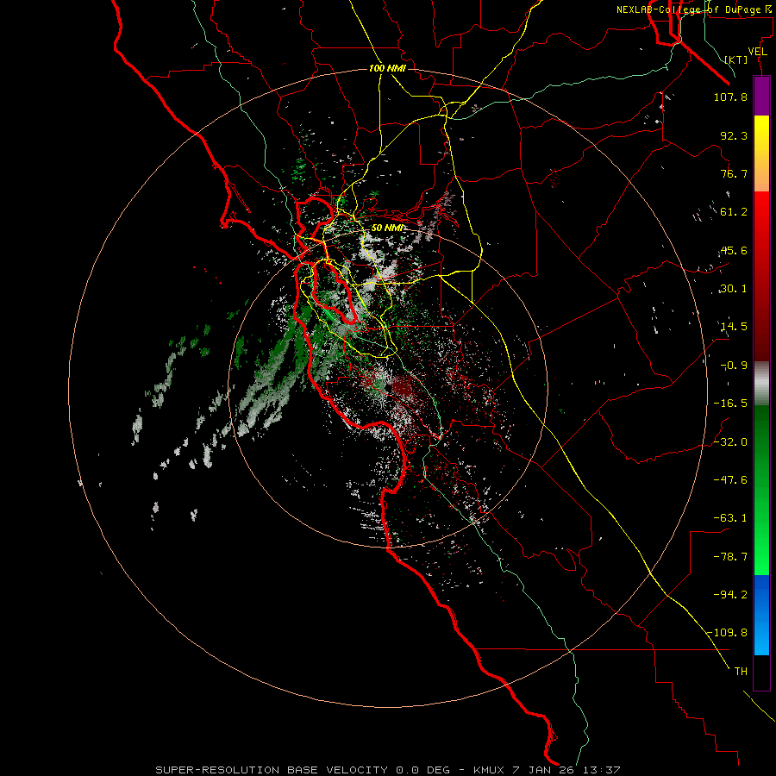Click the -78.7 velocity scale value
The image size is (776, 776).
[730, 557]
